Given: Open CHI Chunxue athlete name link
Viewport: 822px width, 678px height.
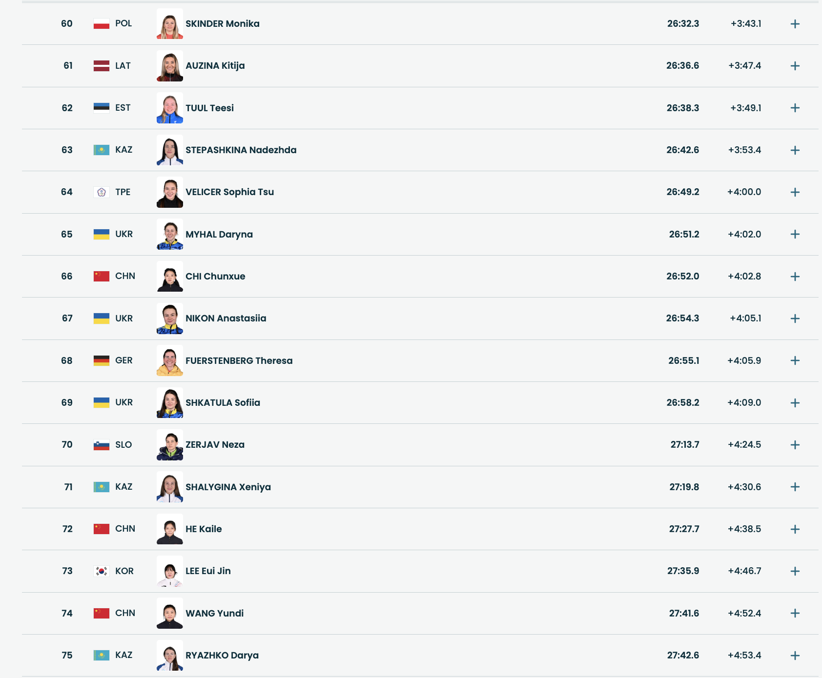Looking at the screenshot, I should click(x=215, y=277).
